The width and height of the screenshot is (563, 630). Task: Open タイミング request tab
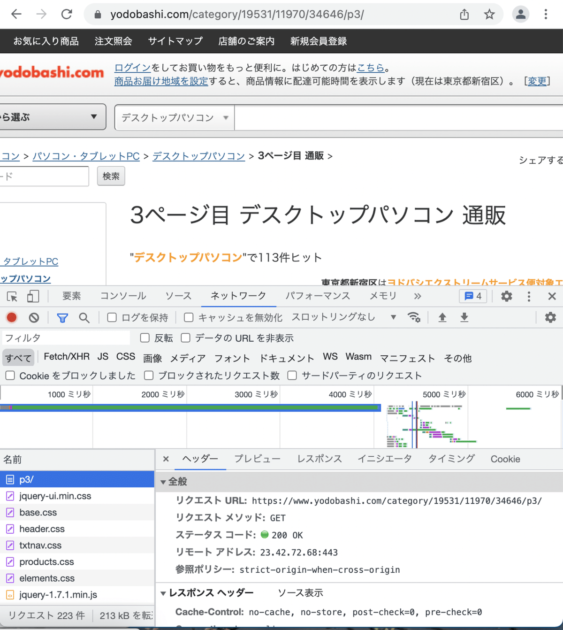451,459
